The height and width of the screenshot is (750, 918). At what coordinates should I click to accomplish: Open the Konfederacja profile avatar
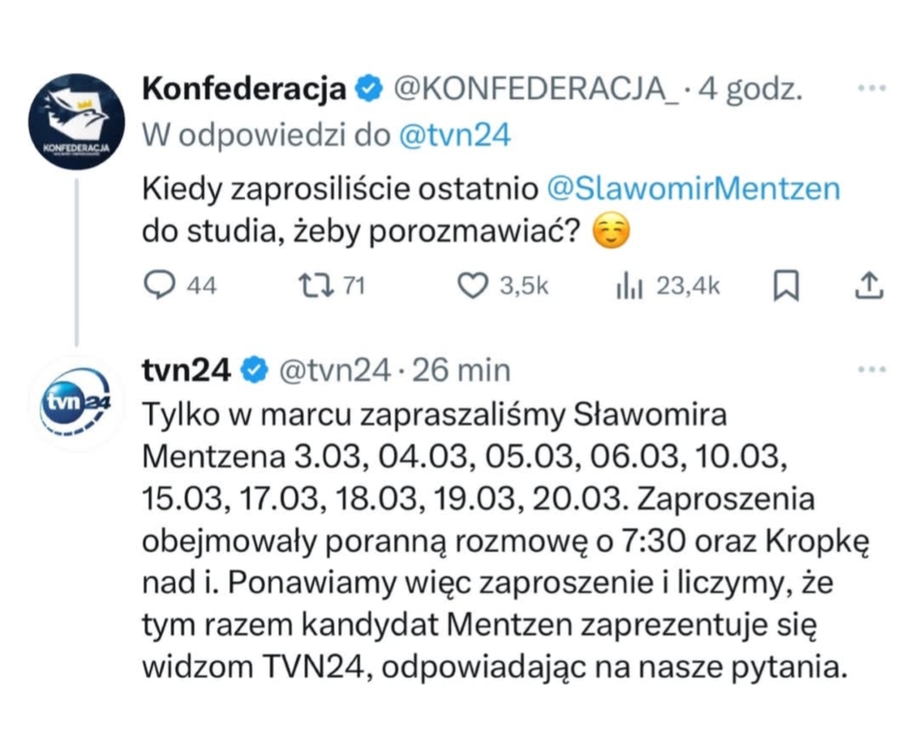(x=77, y=122)
